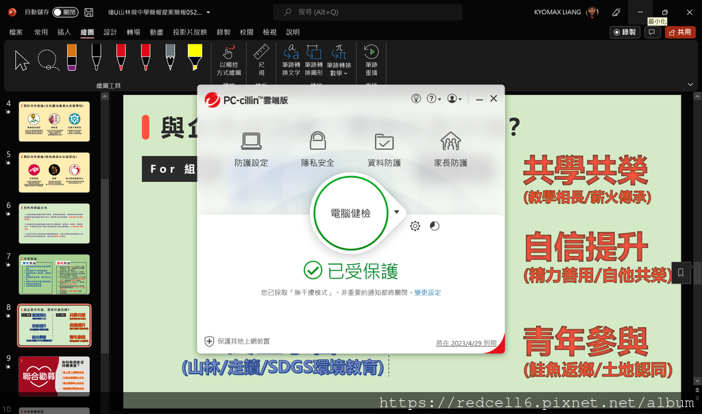Viewport: 702px width, 414px height.
Task: Select slide 4 thumbnail
Action: coord(54,121)
